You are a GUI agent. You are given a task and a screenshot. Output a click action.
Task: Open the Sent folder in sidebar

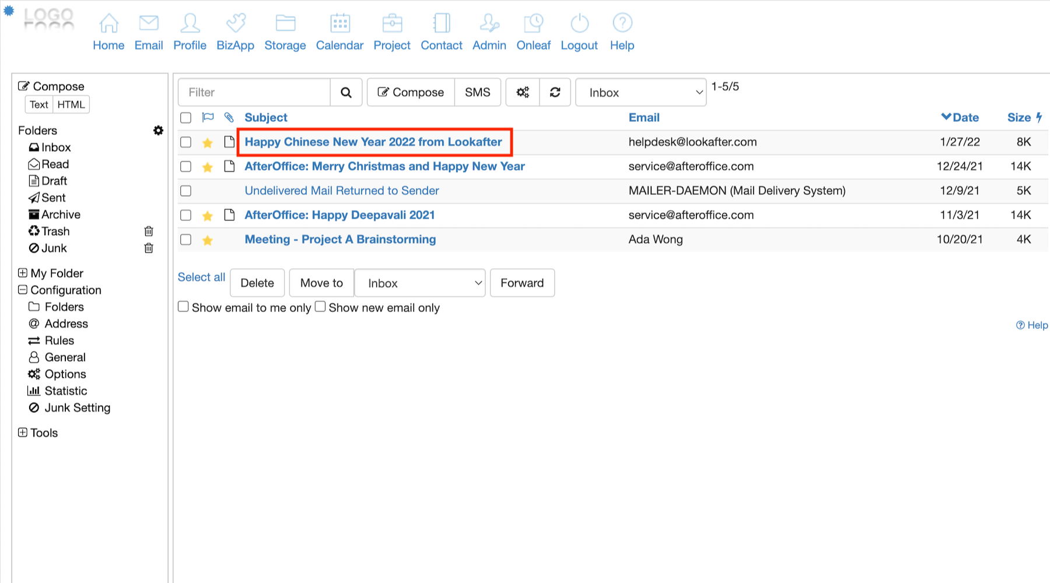point(53,198)
